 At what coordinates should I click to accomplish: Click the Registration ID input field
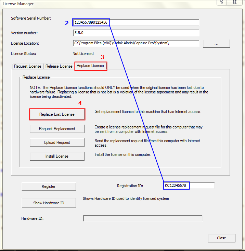coord(189,186)
